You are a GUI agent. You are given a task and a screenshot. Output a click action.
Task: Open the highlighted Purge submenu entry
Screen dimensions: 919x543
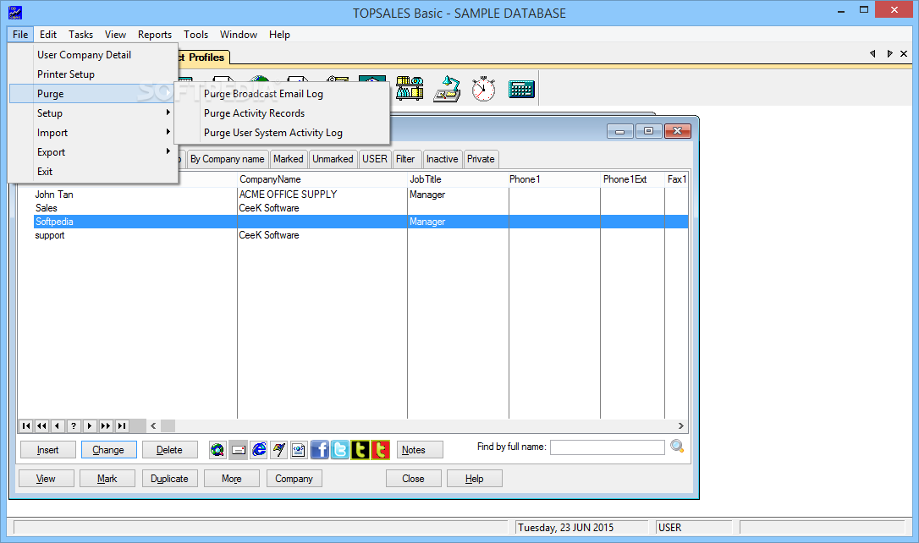94,94
